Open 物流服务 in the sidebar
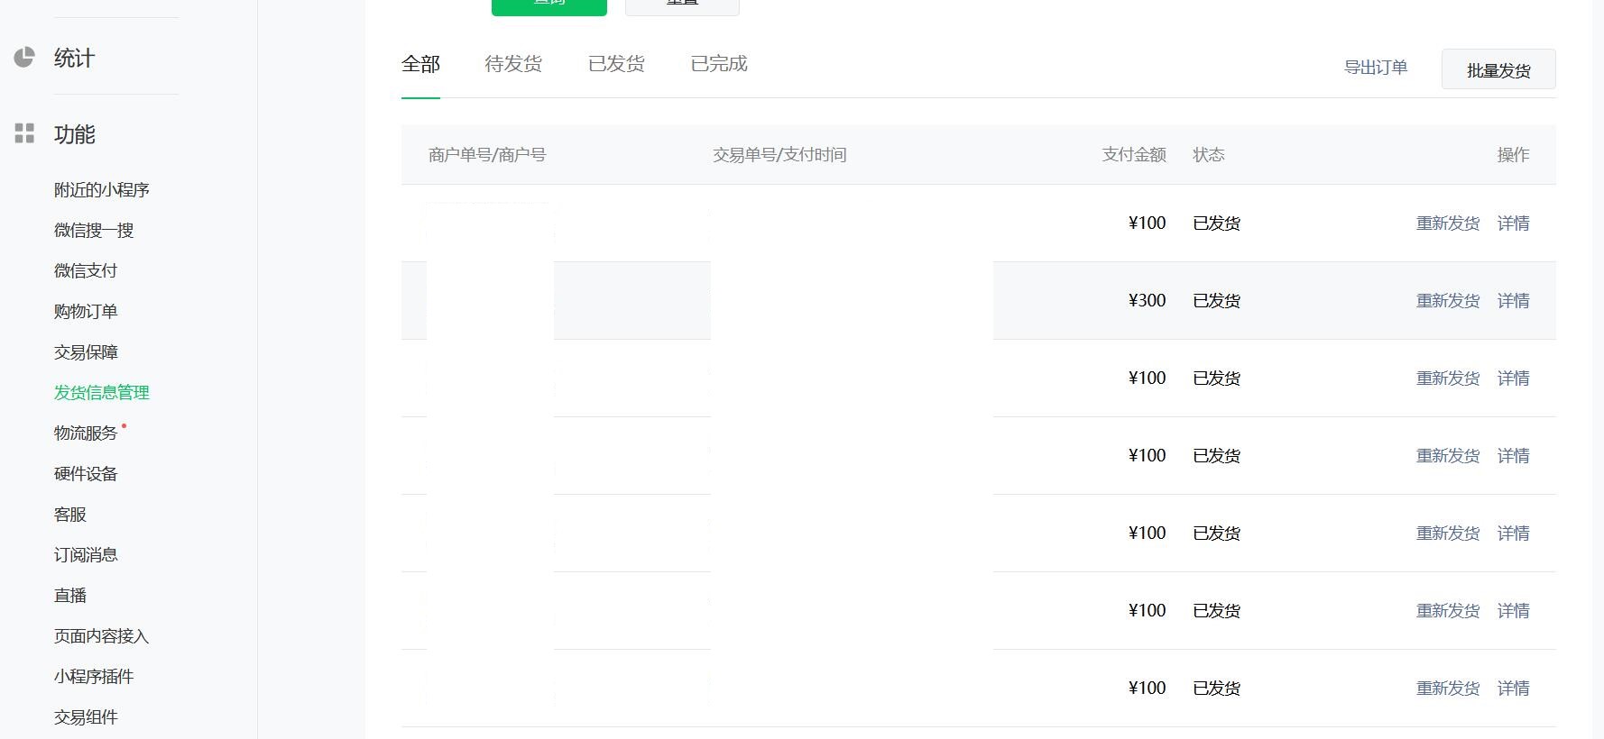This screenshot has height=739, width=1604. 86,433
